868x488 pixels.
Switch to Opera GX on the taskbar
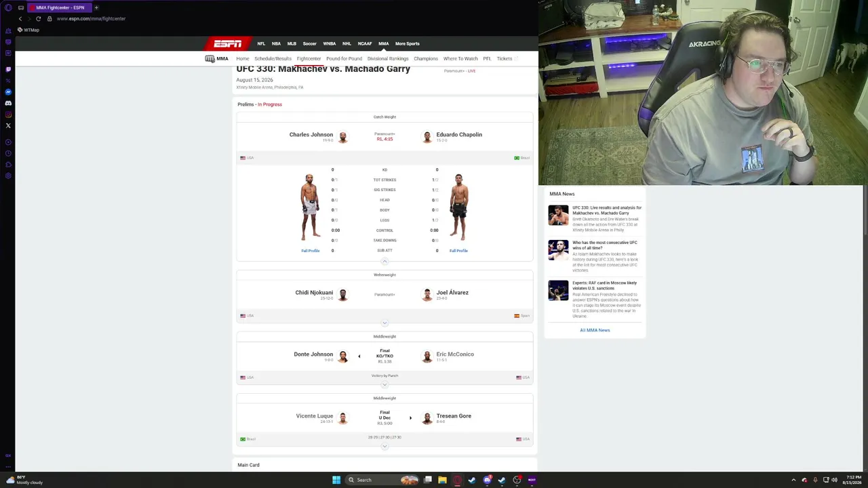click(458, 480)
